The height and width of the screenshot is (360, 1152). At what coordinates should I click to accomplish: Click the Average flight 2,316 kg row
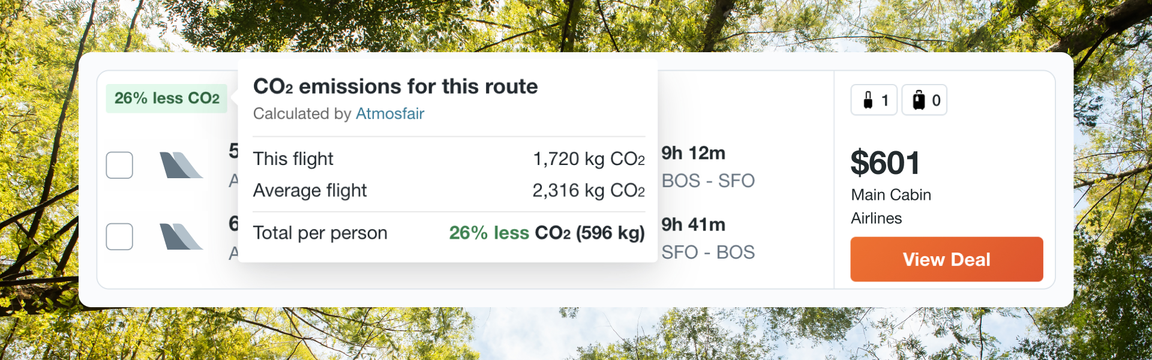pyautogui.click(x=449, y=190)
